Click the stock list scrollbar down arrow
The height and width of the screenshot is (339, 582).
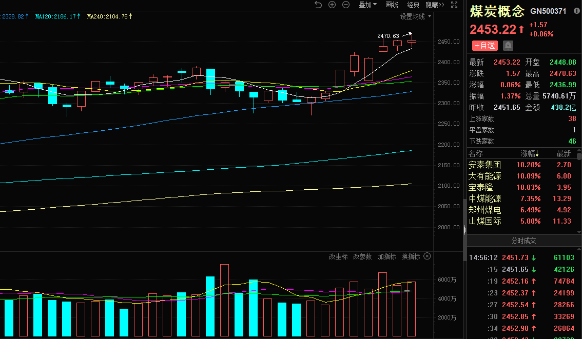tap(579, 232)
